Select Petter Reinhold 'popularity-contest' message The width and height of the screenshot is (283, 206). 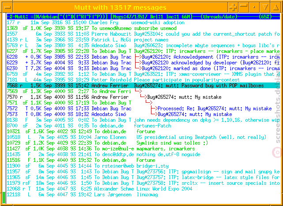[x=143, y=80]
